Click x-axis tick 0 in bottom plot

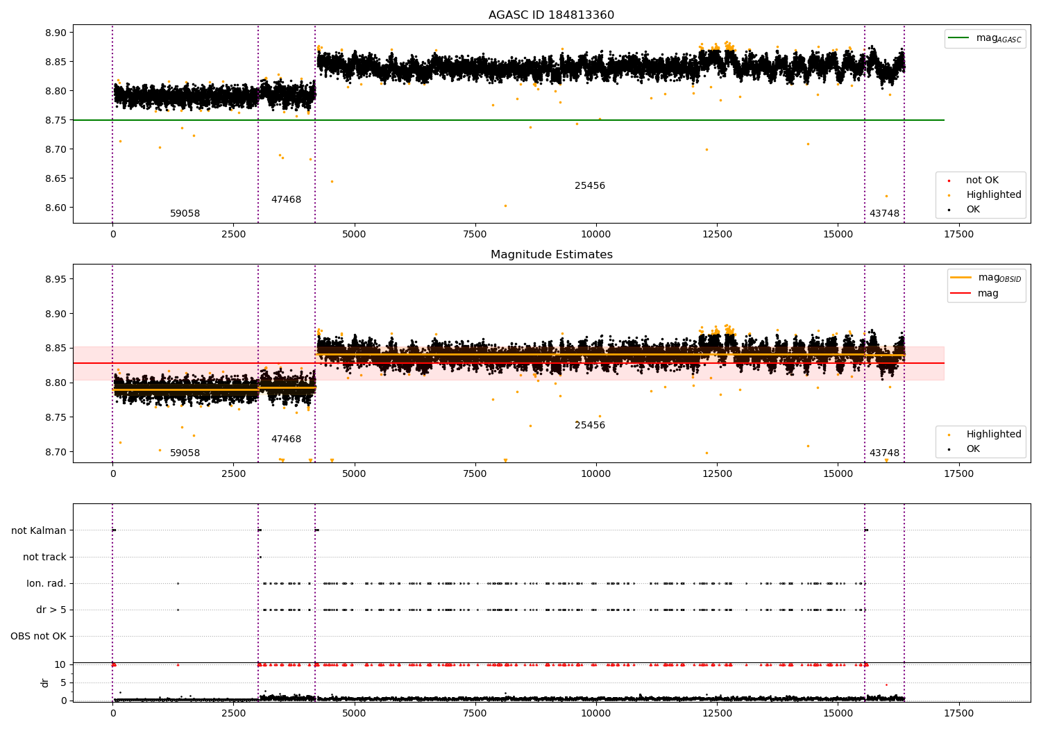[x=112, y=714]
